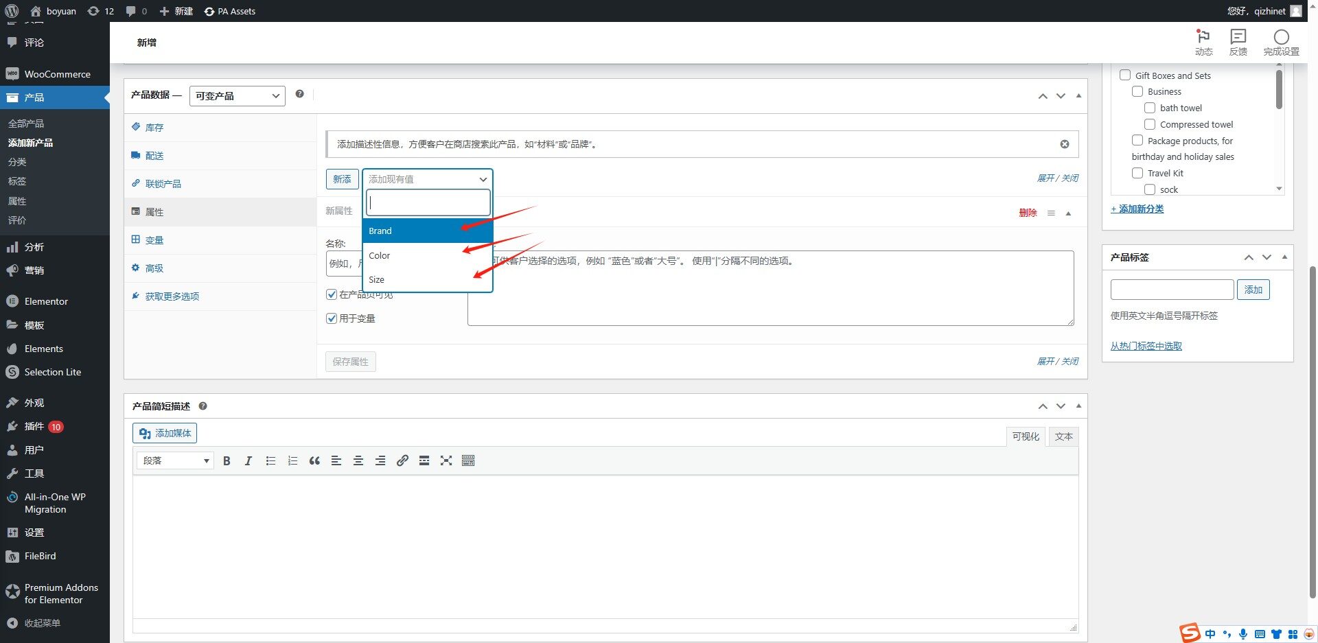Click the product data help question icon
This screenshot has height=643, width=1318.
tap(299, 94)
